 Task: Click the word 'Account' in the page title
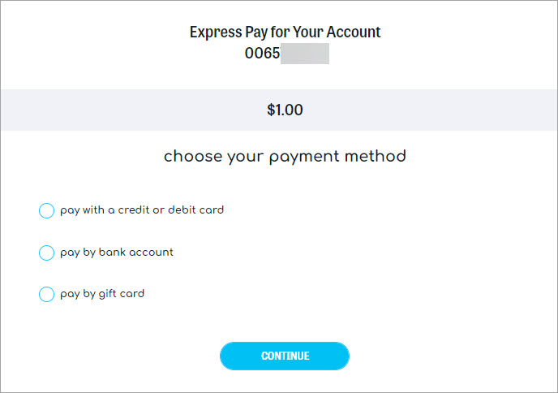[352, 32]
